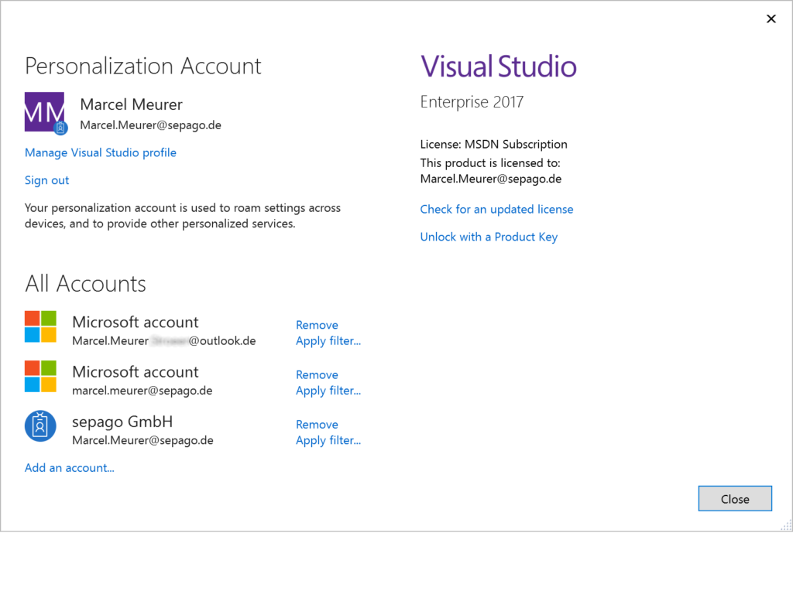Viewport: 793px width, 591px height.
Task: Select the Marcel Meurer profile name
Action: point(132,104)
